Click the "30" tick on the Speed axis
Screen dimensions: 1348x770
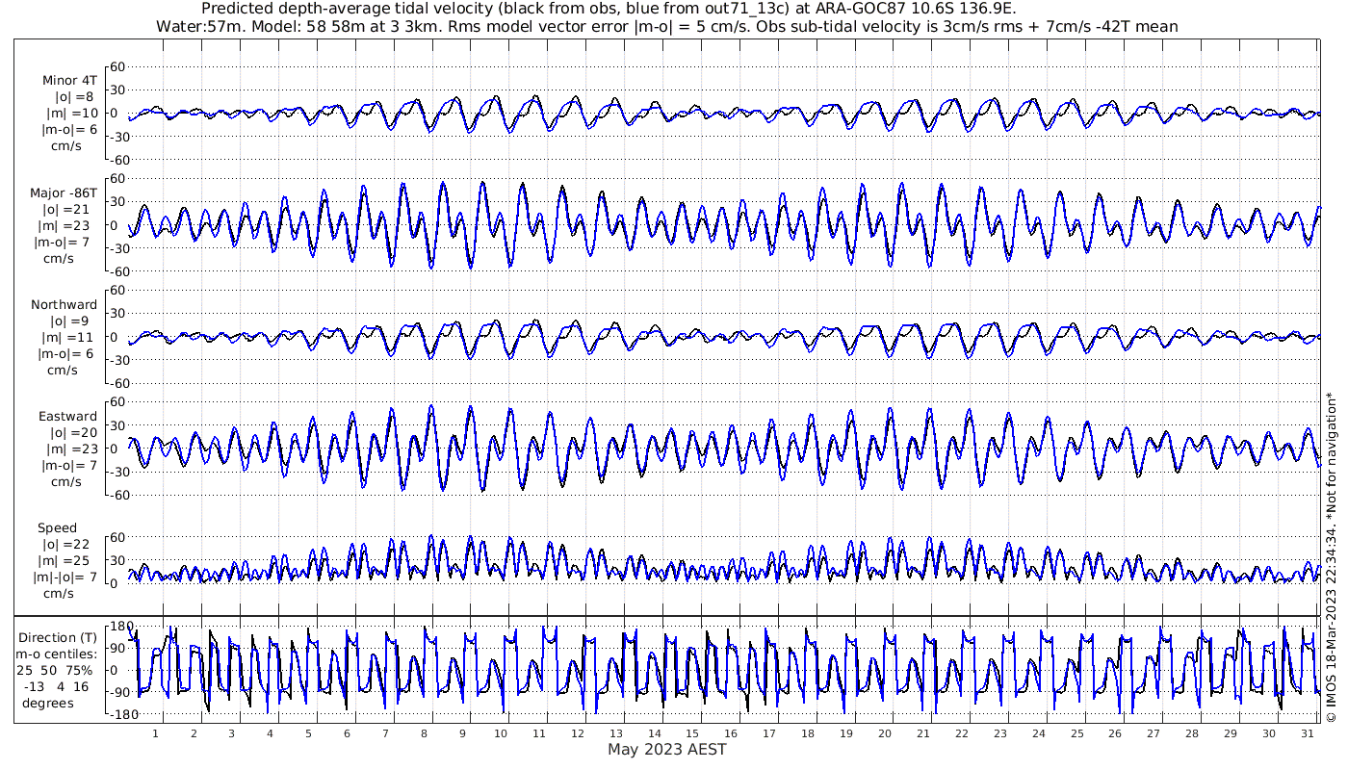click(x=119, y=560)
